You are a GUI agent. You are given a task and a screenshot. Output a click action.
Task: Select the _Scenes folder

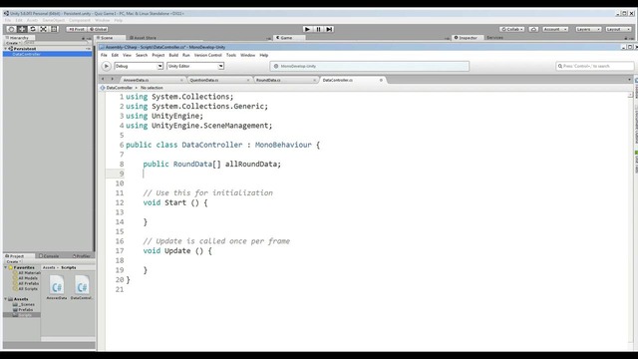point(27,304)
